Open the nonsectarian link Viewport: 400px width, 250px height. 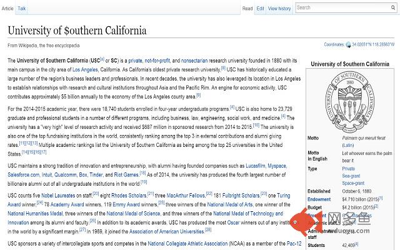[194, 61]
